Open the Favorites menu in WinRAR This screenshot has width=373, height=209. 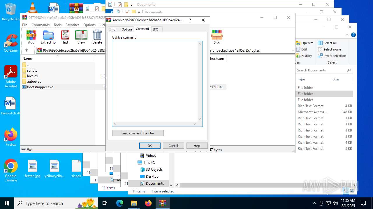click(x=72, y=25)
